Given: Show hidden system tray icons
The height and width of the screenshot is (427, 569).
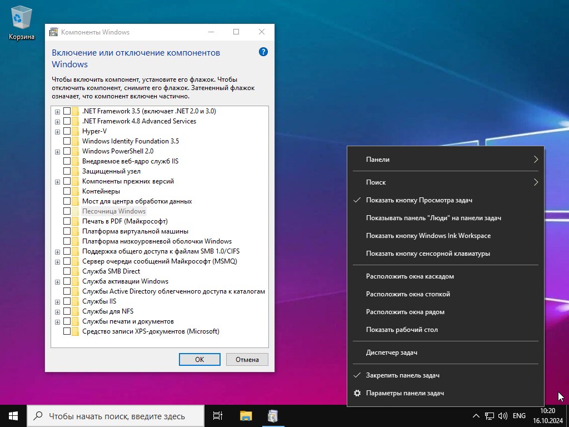Looking at the screenshot, I should (x=476, y=415).
